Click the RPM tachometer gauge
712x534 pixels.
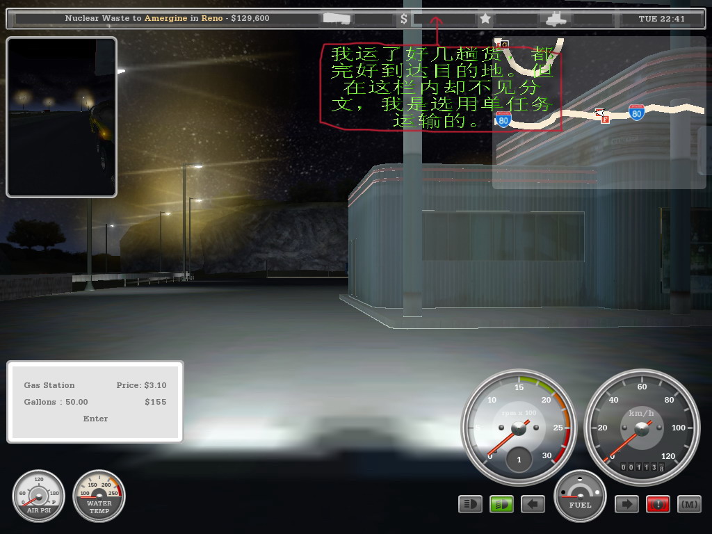tap(519, 428)
